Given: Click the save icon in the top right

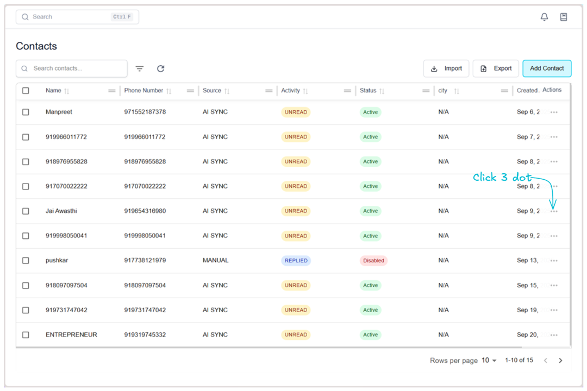Looking at the screenshot, I should pyautogui.click(x=564, y=16).
